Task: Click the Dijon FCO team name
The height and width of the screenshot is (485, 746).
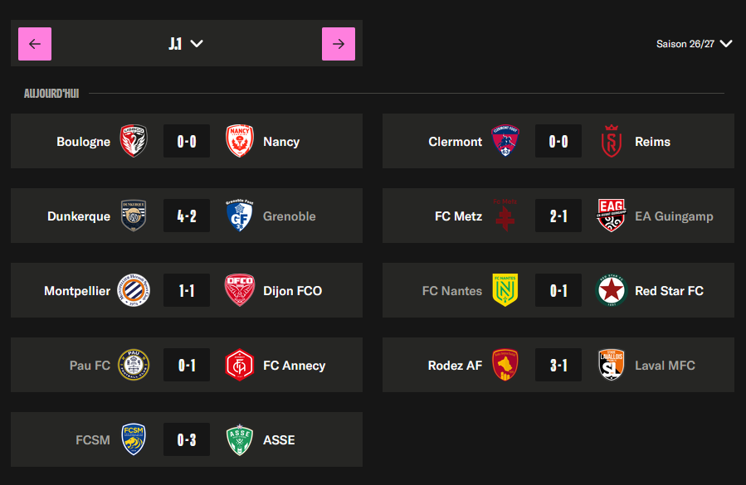Action: pos(293,290)
